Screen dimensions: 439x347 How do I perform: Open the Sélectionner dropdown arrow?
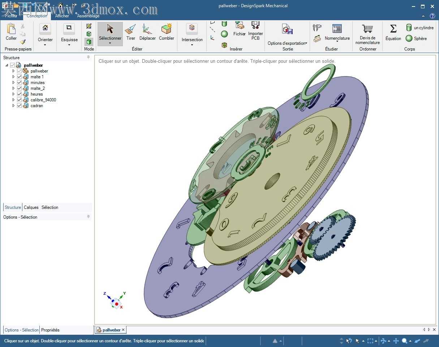110,43
